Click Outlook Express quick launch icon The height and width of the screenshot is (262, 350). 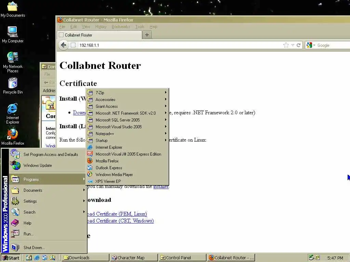(x=45, y=258)
